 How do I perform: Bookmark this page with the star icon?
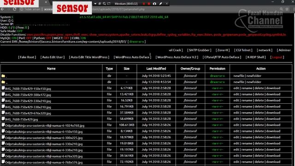[x=287, y=9]
